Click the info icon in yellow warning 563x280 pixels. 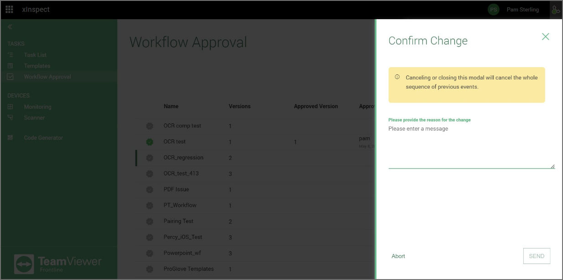pyautogui.click(x=397, y=77)
